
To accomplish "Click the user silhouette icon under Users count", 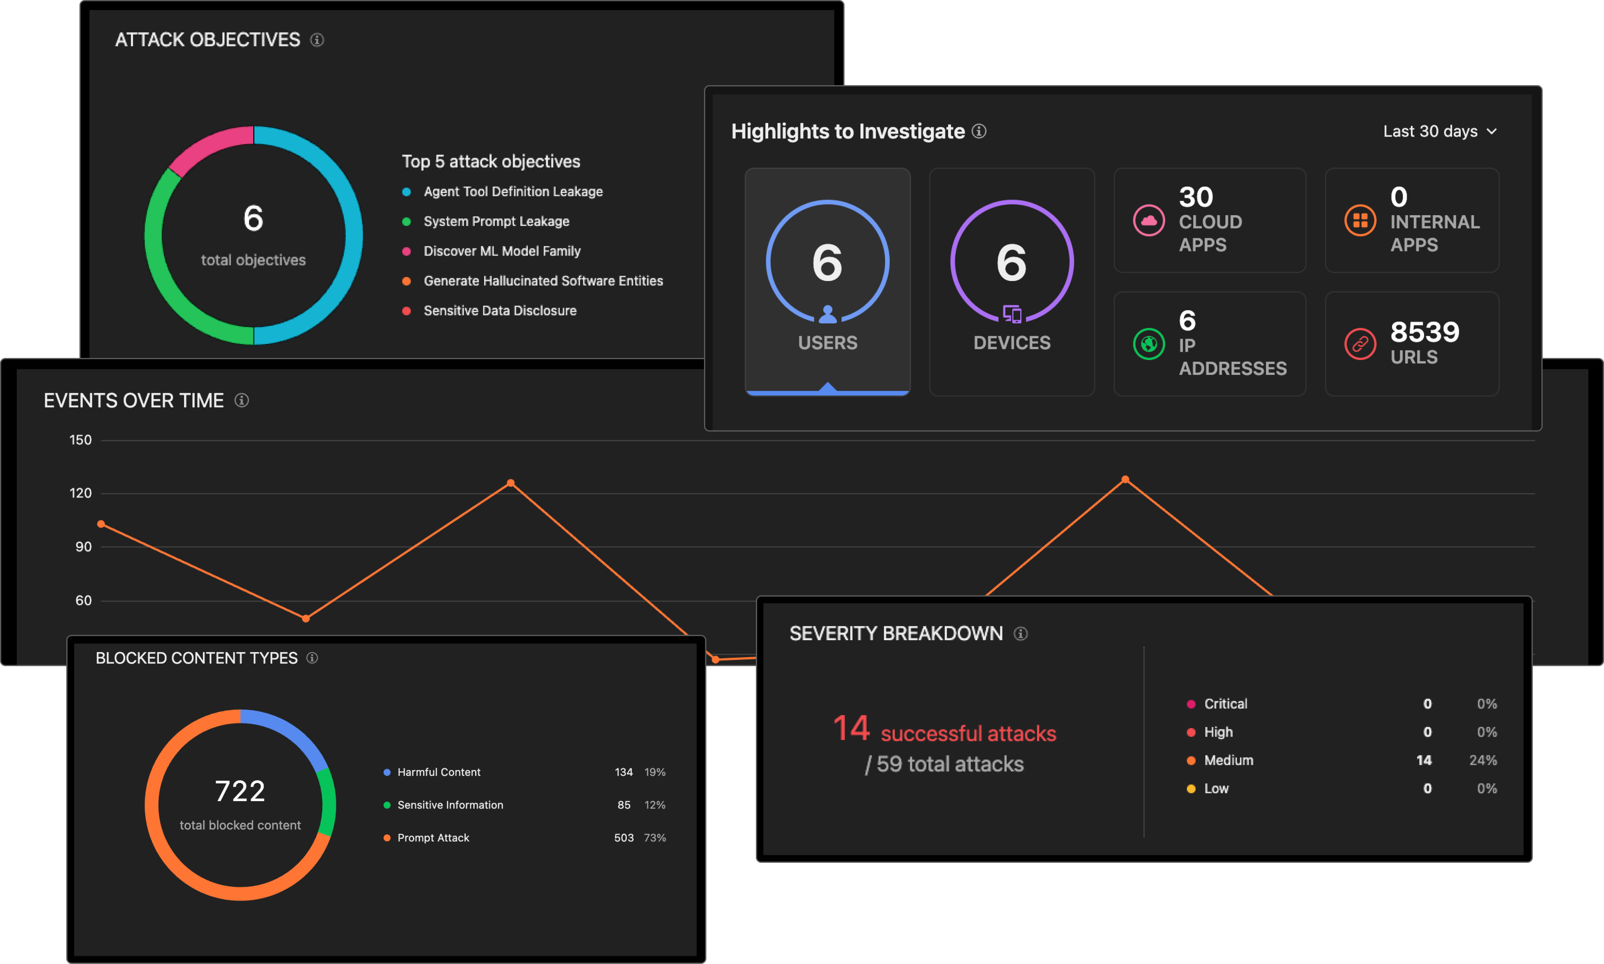I will 828,314.
